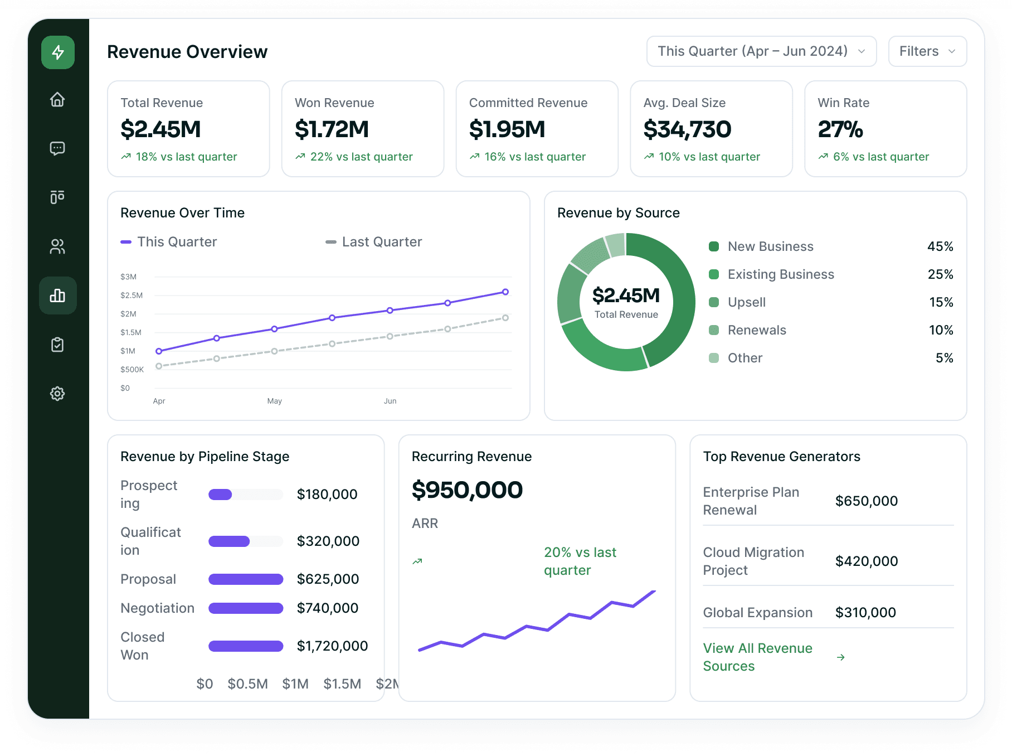This screenshot has height=756, width=1012.
Task: Click the Committed Revenue $1.95M value
Action: (507, 129)
